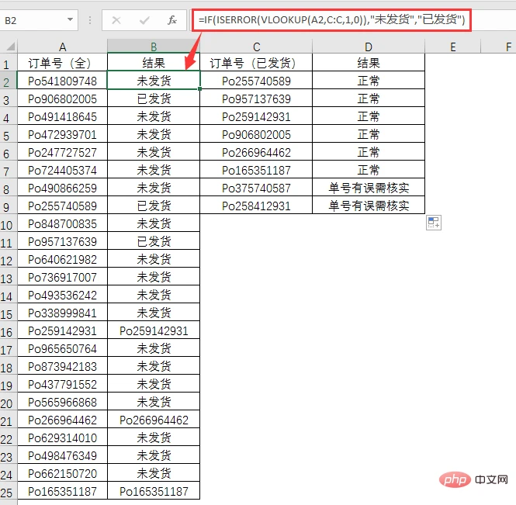Select cell Po965650764
This screenshot has width=516, height=505.
click(63, 348)
